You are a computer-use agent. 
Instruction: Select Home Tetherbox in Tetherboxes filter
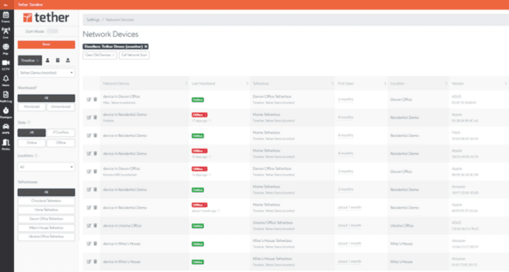click(46, 210)
